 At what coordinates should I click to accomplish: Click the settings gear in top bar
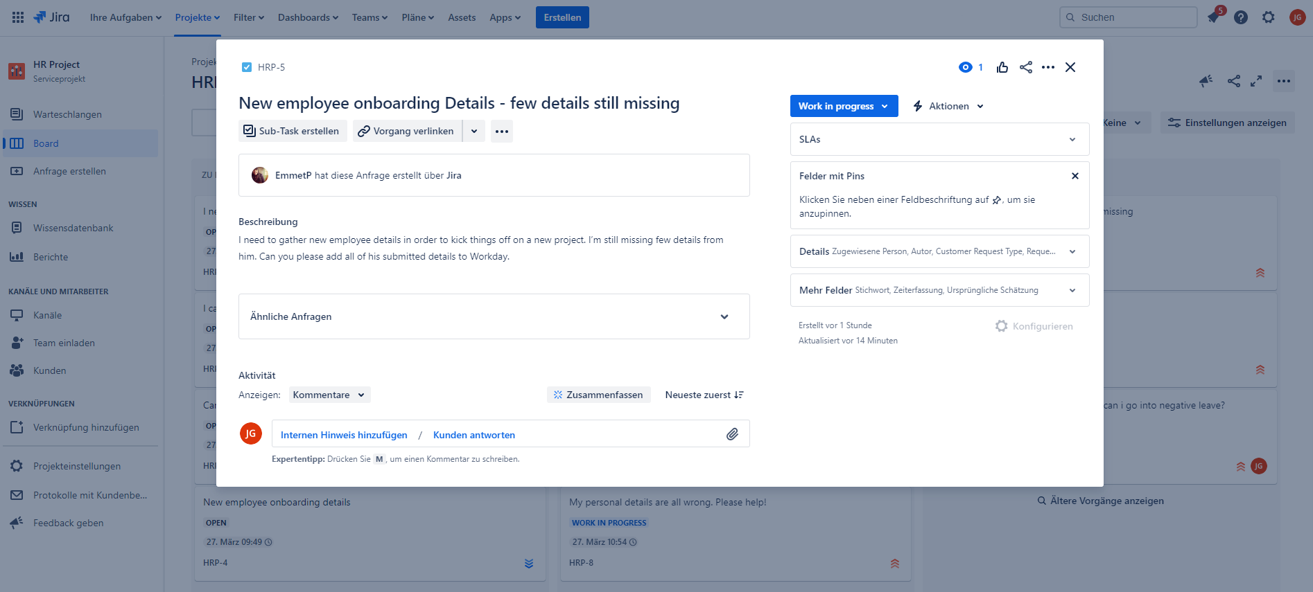point(1268,17)
